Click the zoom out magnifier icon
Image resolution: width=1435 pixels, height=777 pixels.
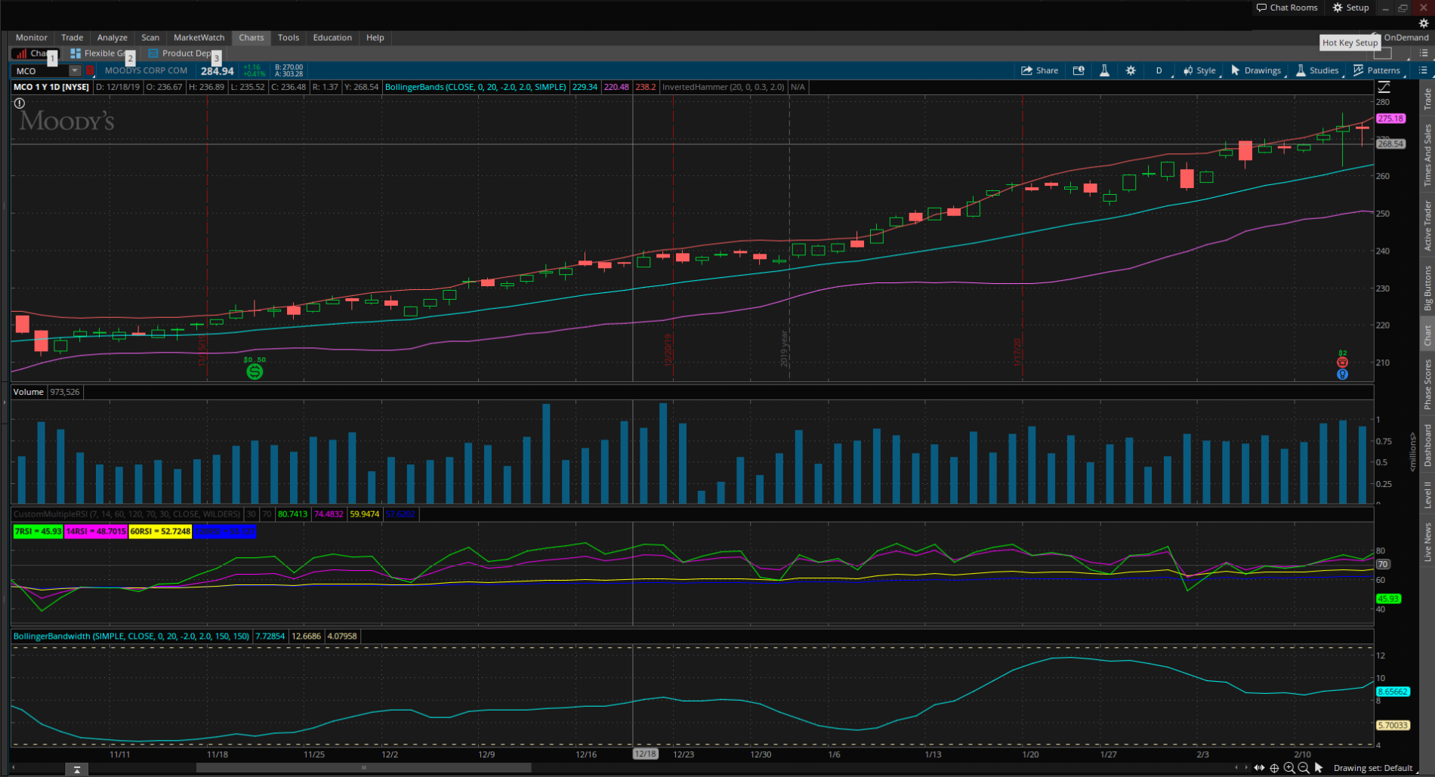pyautogui.click(x=1304, y=768)
